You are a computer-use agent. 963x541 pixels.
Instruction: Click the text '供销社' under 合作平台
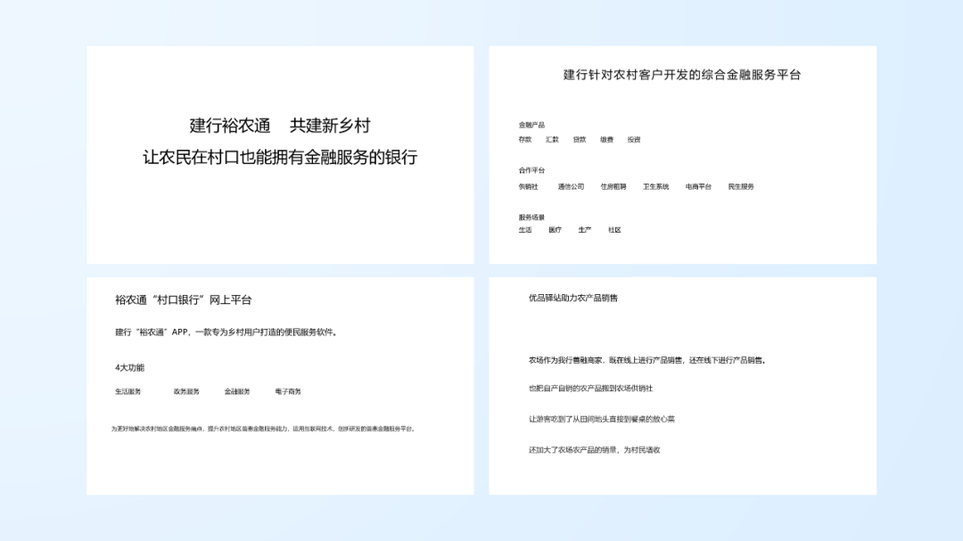click(x=528, y=186)
